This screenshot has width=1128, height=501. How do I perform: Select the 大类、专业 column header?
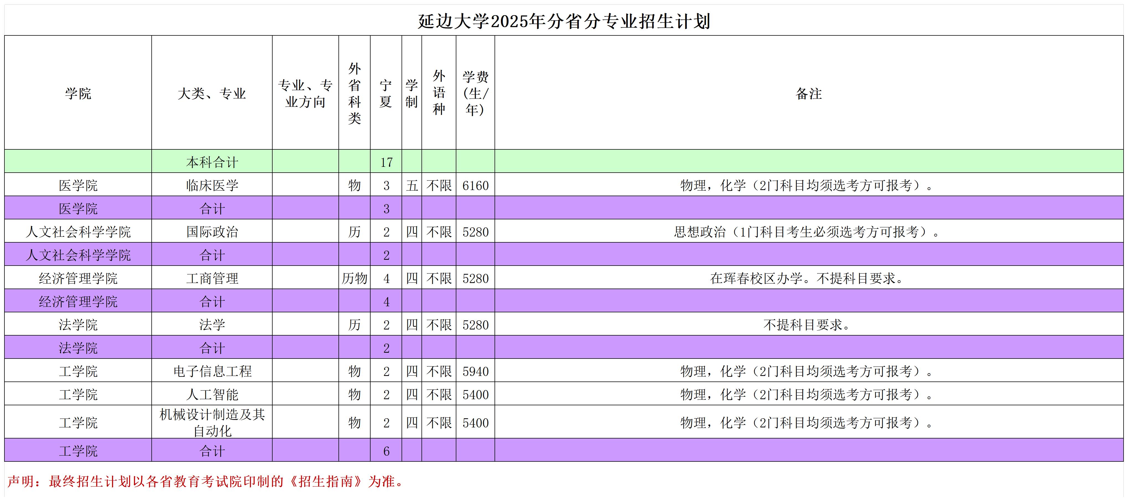[x=212, y=93]
